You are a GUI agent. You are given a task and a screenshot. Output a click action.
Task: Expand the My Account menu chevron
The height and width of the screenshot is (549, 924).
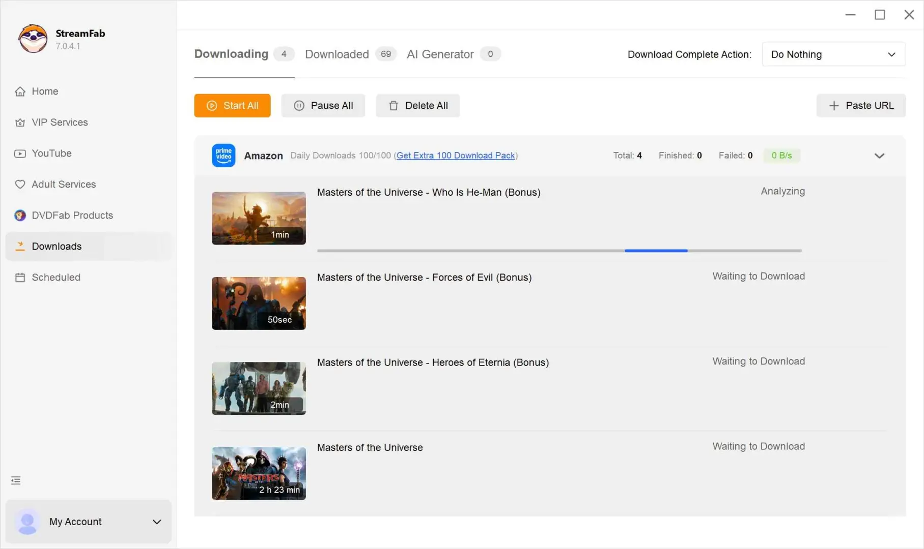(157, 522)
